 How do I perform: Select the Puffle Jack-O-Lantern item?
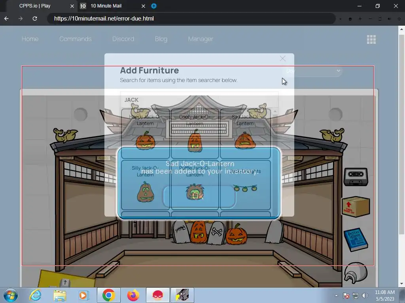[195, 185]
